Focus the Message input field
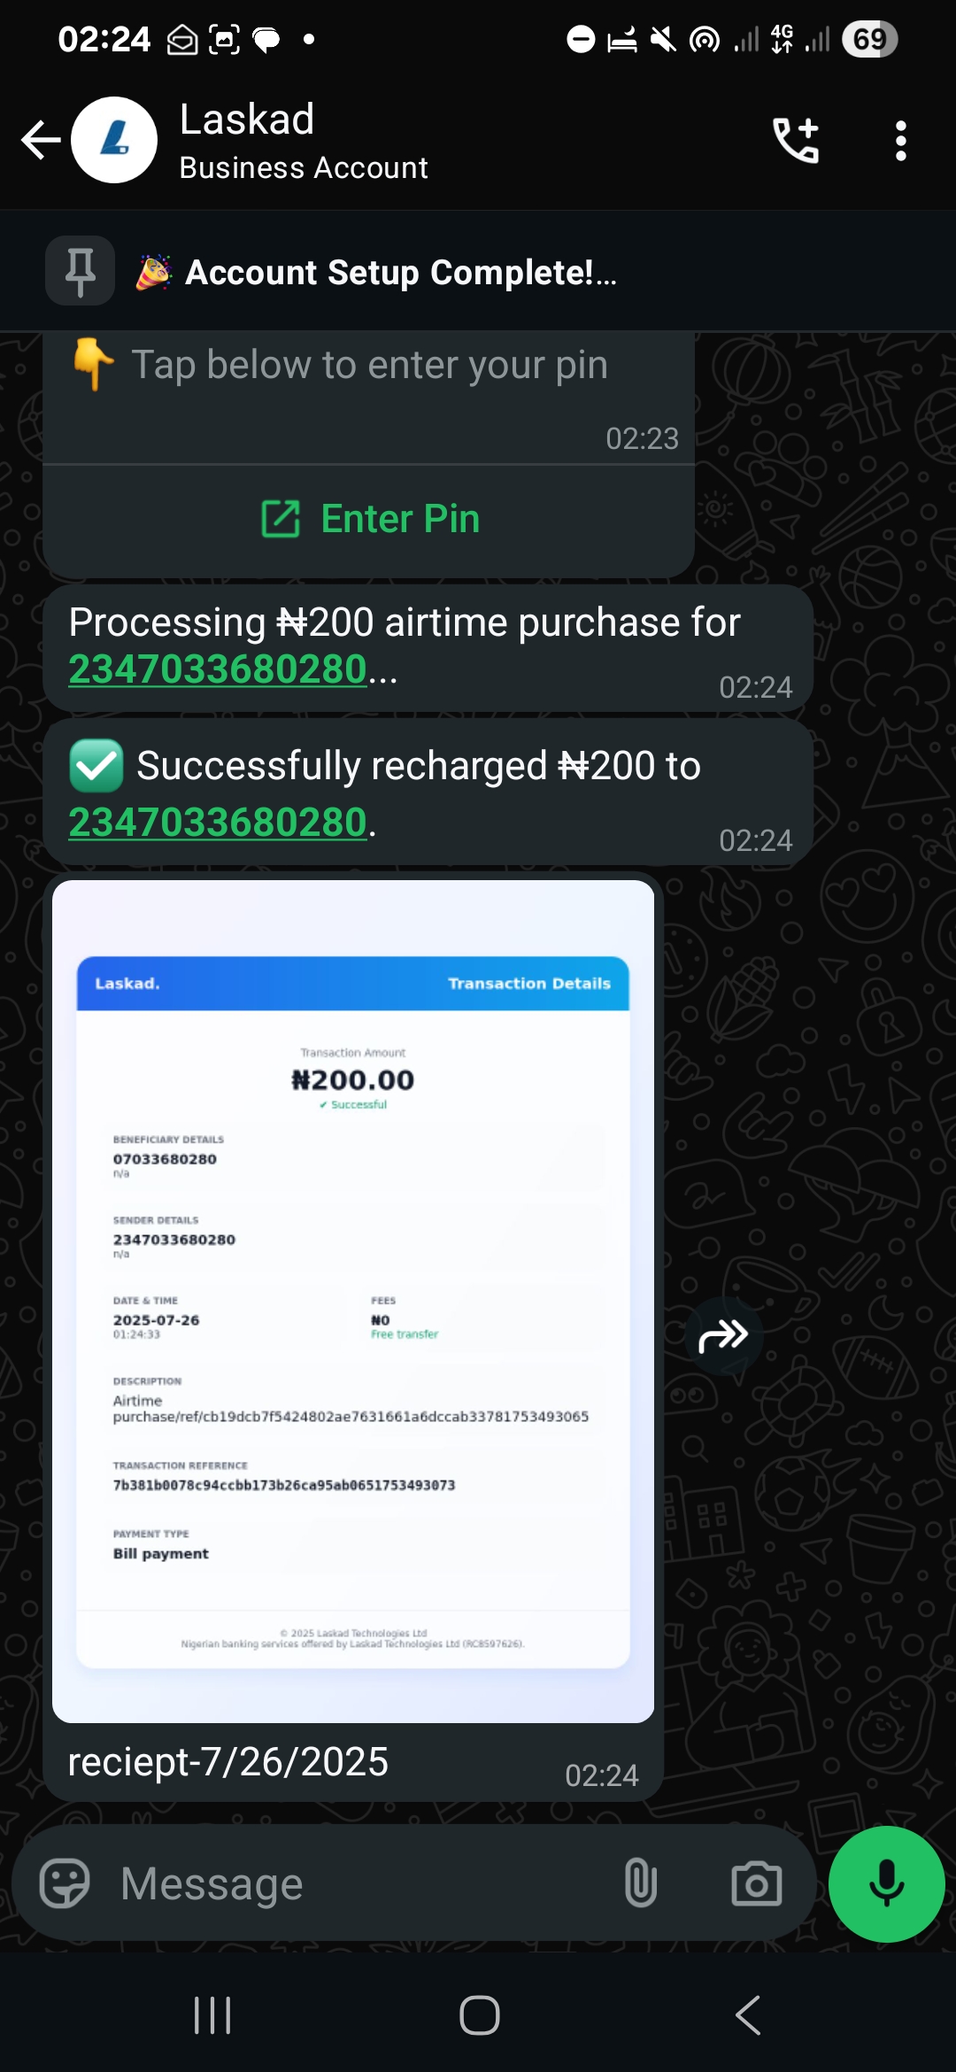The height and width of the screenshot is (2072, 956). click(354, 1883)
